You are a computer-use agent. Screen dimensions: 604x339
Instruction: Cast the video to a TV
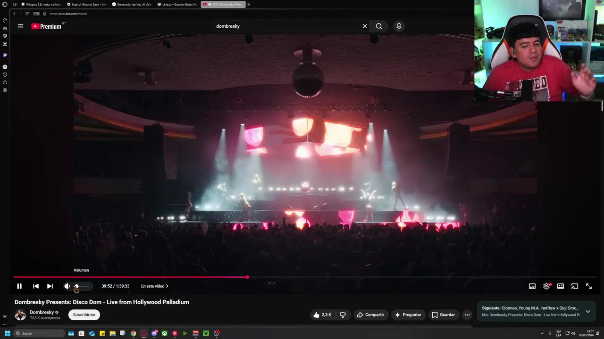575,286
